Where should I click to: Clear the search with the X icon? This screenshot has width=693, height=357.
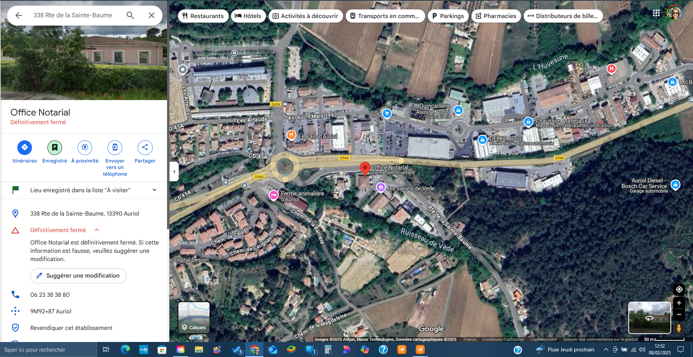(151, 15)
